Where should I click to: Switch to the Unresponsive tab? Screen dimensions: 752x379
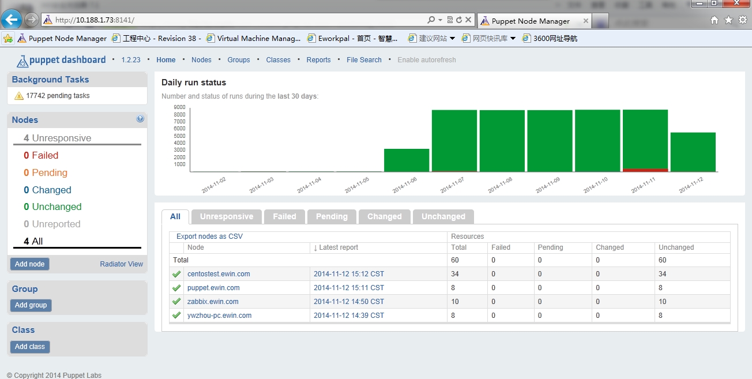(x=227, y=217)
